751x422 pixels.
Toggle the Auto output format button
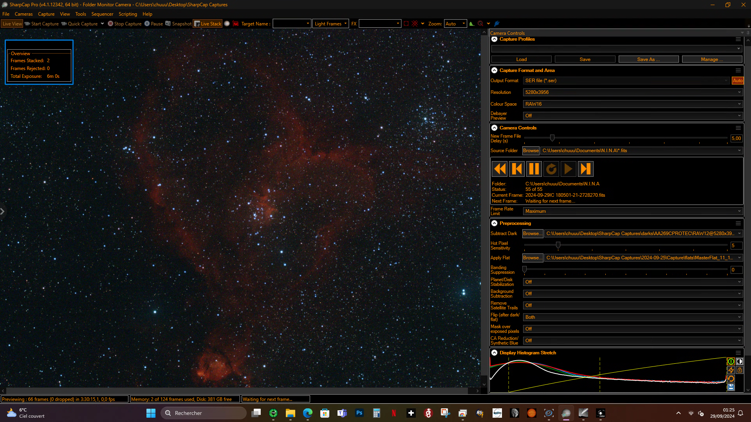click(x=738, y=81)
